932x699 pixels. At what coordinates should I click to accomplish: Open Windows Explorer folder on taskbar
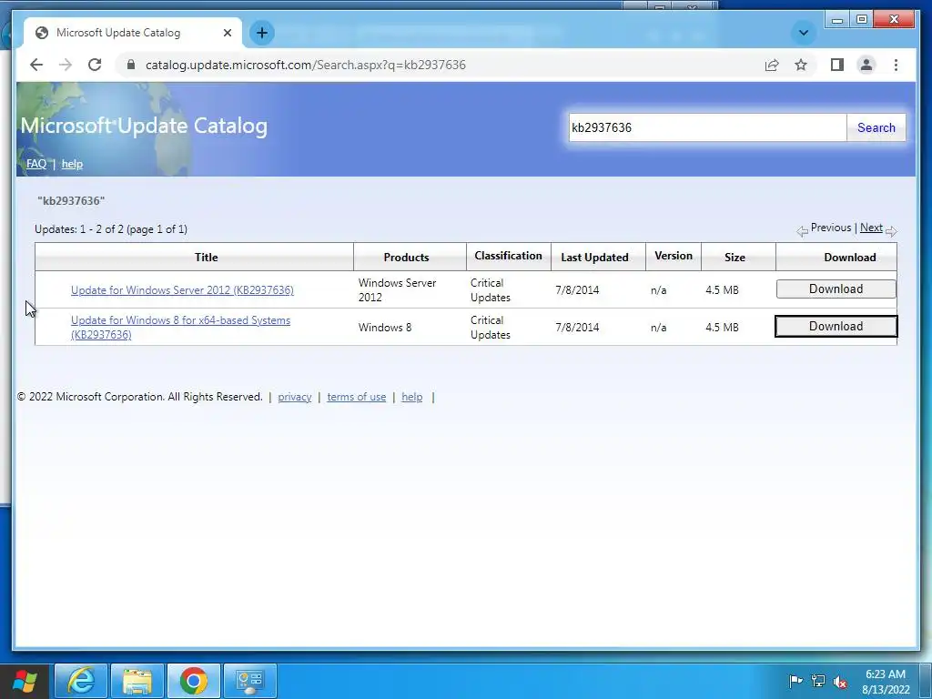137,681
